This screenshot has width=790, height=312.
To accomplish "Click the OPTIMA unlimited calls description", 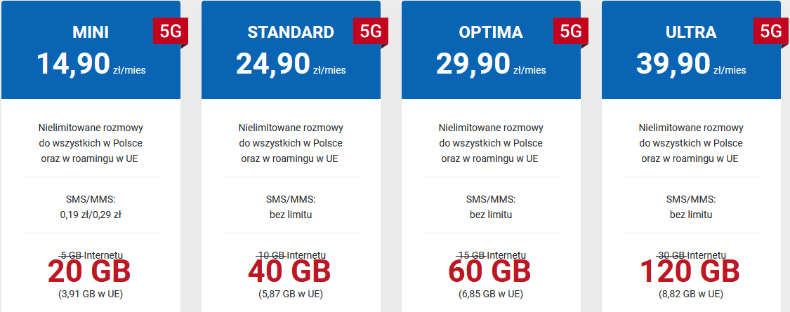I will pyautogui.click(x=491, y=144).
